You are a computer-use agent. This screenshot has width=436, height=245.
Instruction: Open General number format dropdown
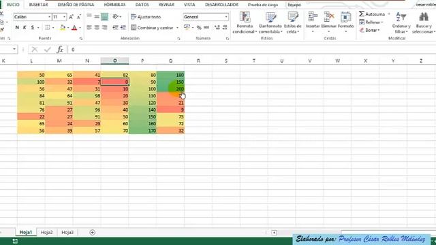coord(226,17)
